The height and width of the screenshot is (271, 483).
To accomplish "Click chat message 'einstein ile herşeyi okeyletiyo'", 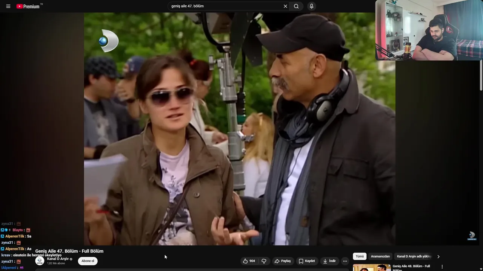I will click(37, 255).
